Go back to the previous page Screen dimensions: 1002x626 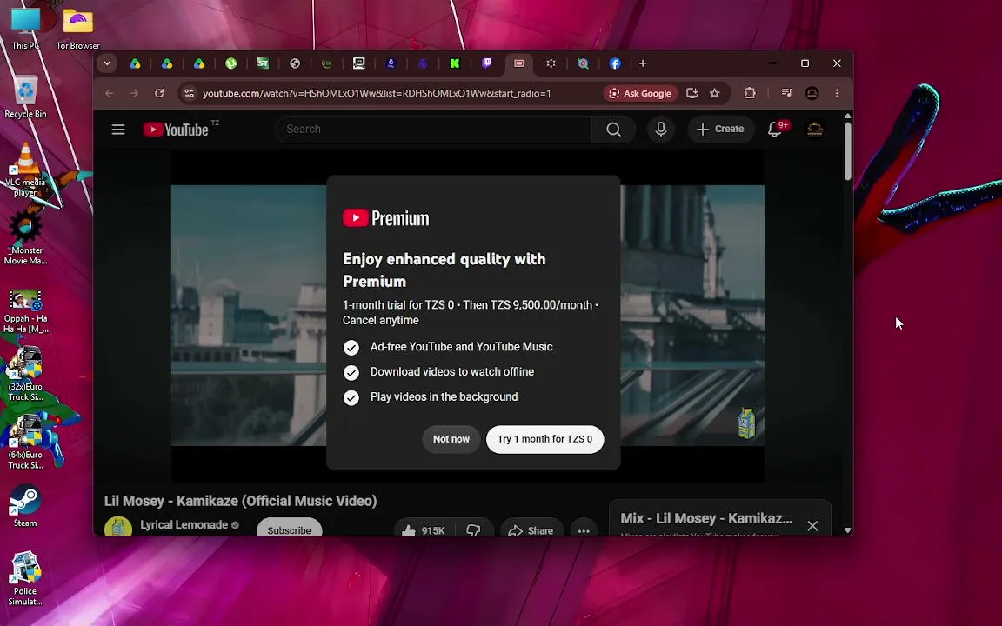[110, 93]
